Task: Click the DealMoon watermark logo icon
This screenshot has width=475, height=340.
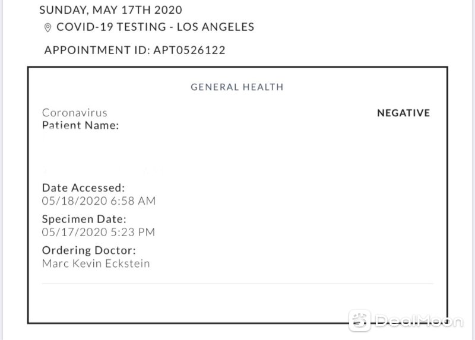Action: click(360, 320)
